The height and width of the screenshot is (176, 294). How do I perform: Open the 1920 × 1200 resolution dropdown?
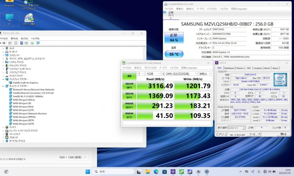[x=72, y=157]
